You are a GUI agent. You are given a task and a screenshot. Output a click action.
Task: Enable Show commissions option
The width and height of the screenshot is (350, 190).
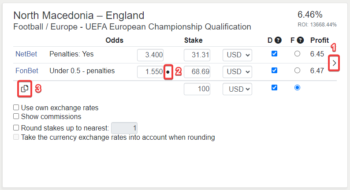[16, 117]
